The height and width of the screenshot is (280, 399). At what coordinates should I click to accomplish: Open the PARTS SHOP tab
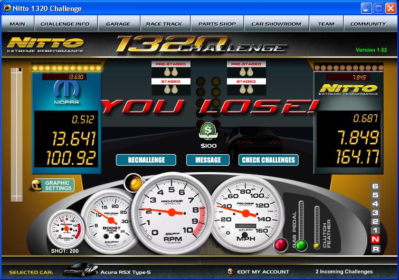tap(217, 24)
